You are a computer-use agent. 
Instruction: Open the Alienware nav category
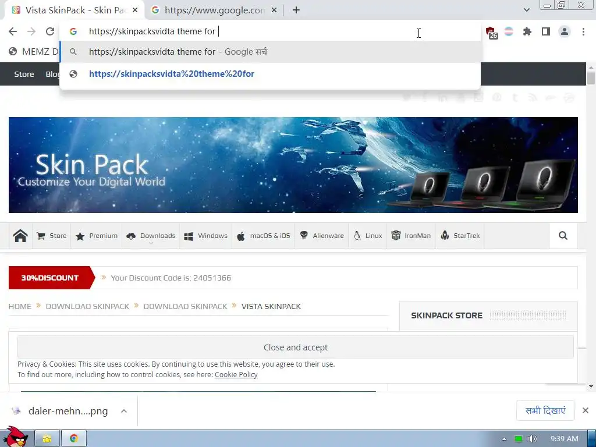pyautogui.click(x=321, y=236)
